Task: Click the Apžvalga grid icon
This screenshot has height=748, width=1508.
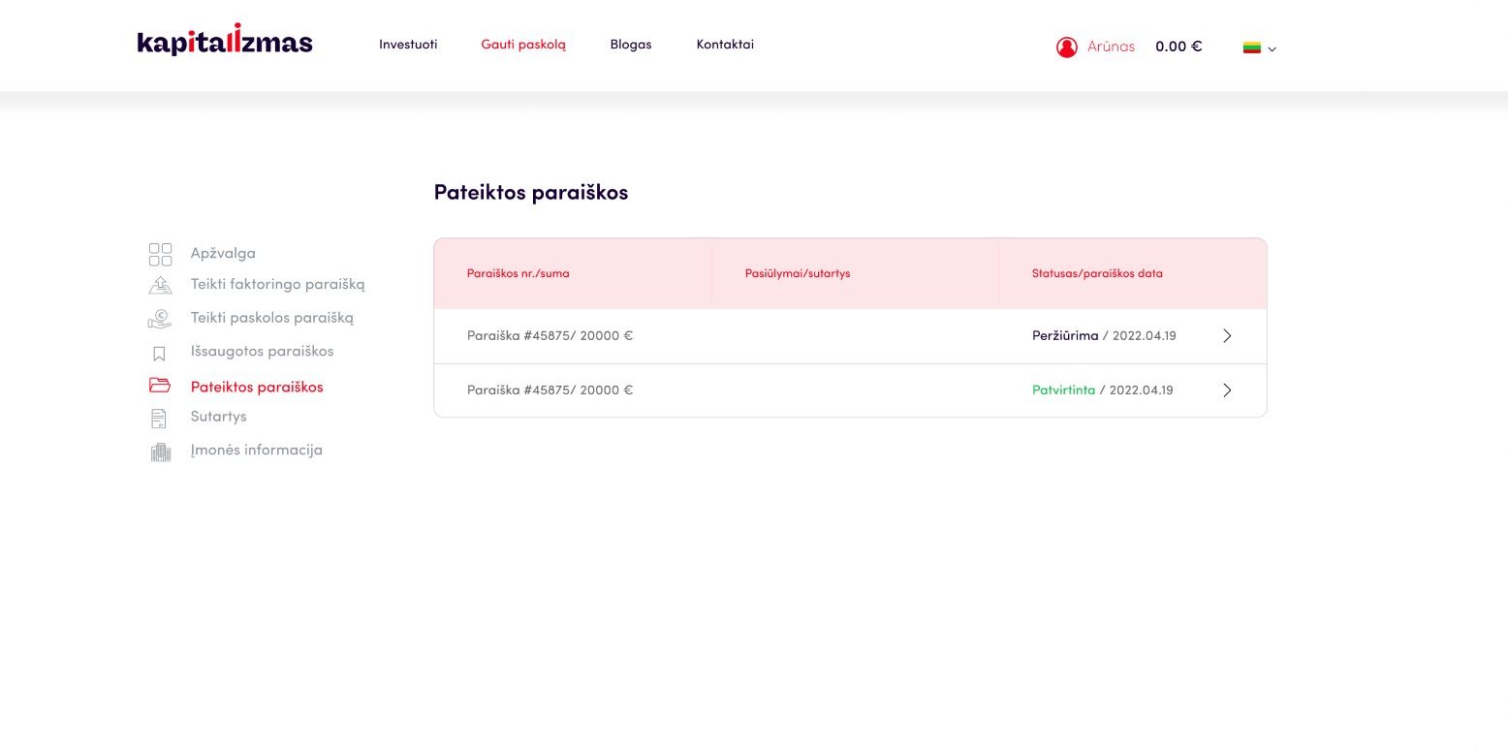Action: [161, 254]
